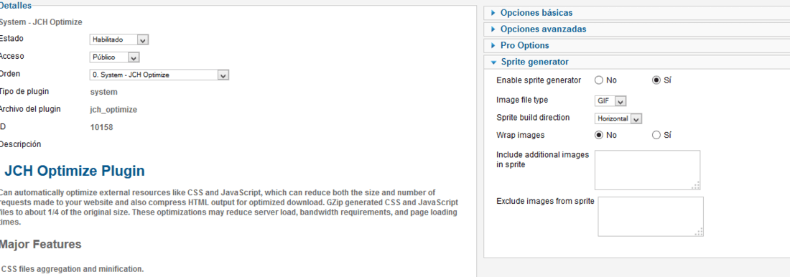The height and width of the screenshot is (277, 790).
Task: Click the Pro Options triangle icon
Action: click(493, 45)
